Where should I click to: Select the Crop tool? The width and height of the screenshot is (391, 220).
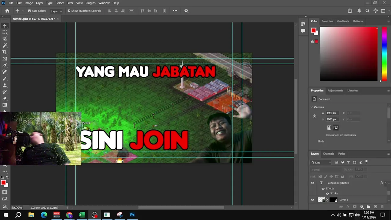[5, 52]
